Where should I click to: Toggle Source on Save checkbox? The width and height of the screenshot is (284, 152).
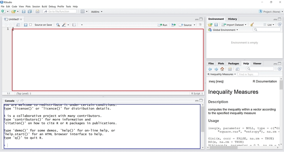pyautogui.click(x=31, y=25)
